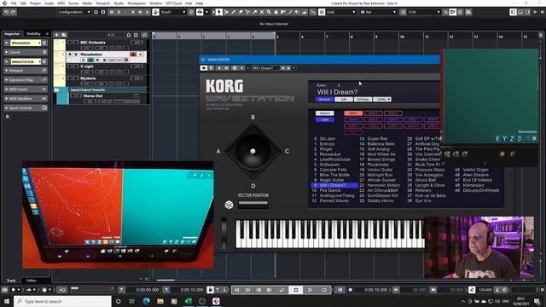Toggle global Write W automation button
This screenshot has height=307, width=546.
(140, 12)
